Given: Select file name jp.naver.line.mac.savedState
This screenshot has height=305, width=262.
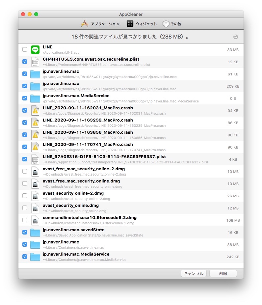Looking at the screenshot, I should point(74,230).
